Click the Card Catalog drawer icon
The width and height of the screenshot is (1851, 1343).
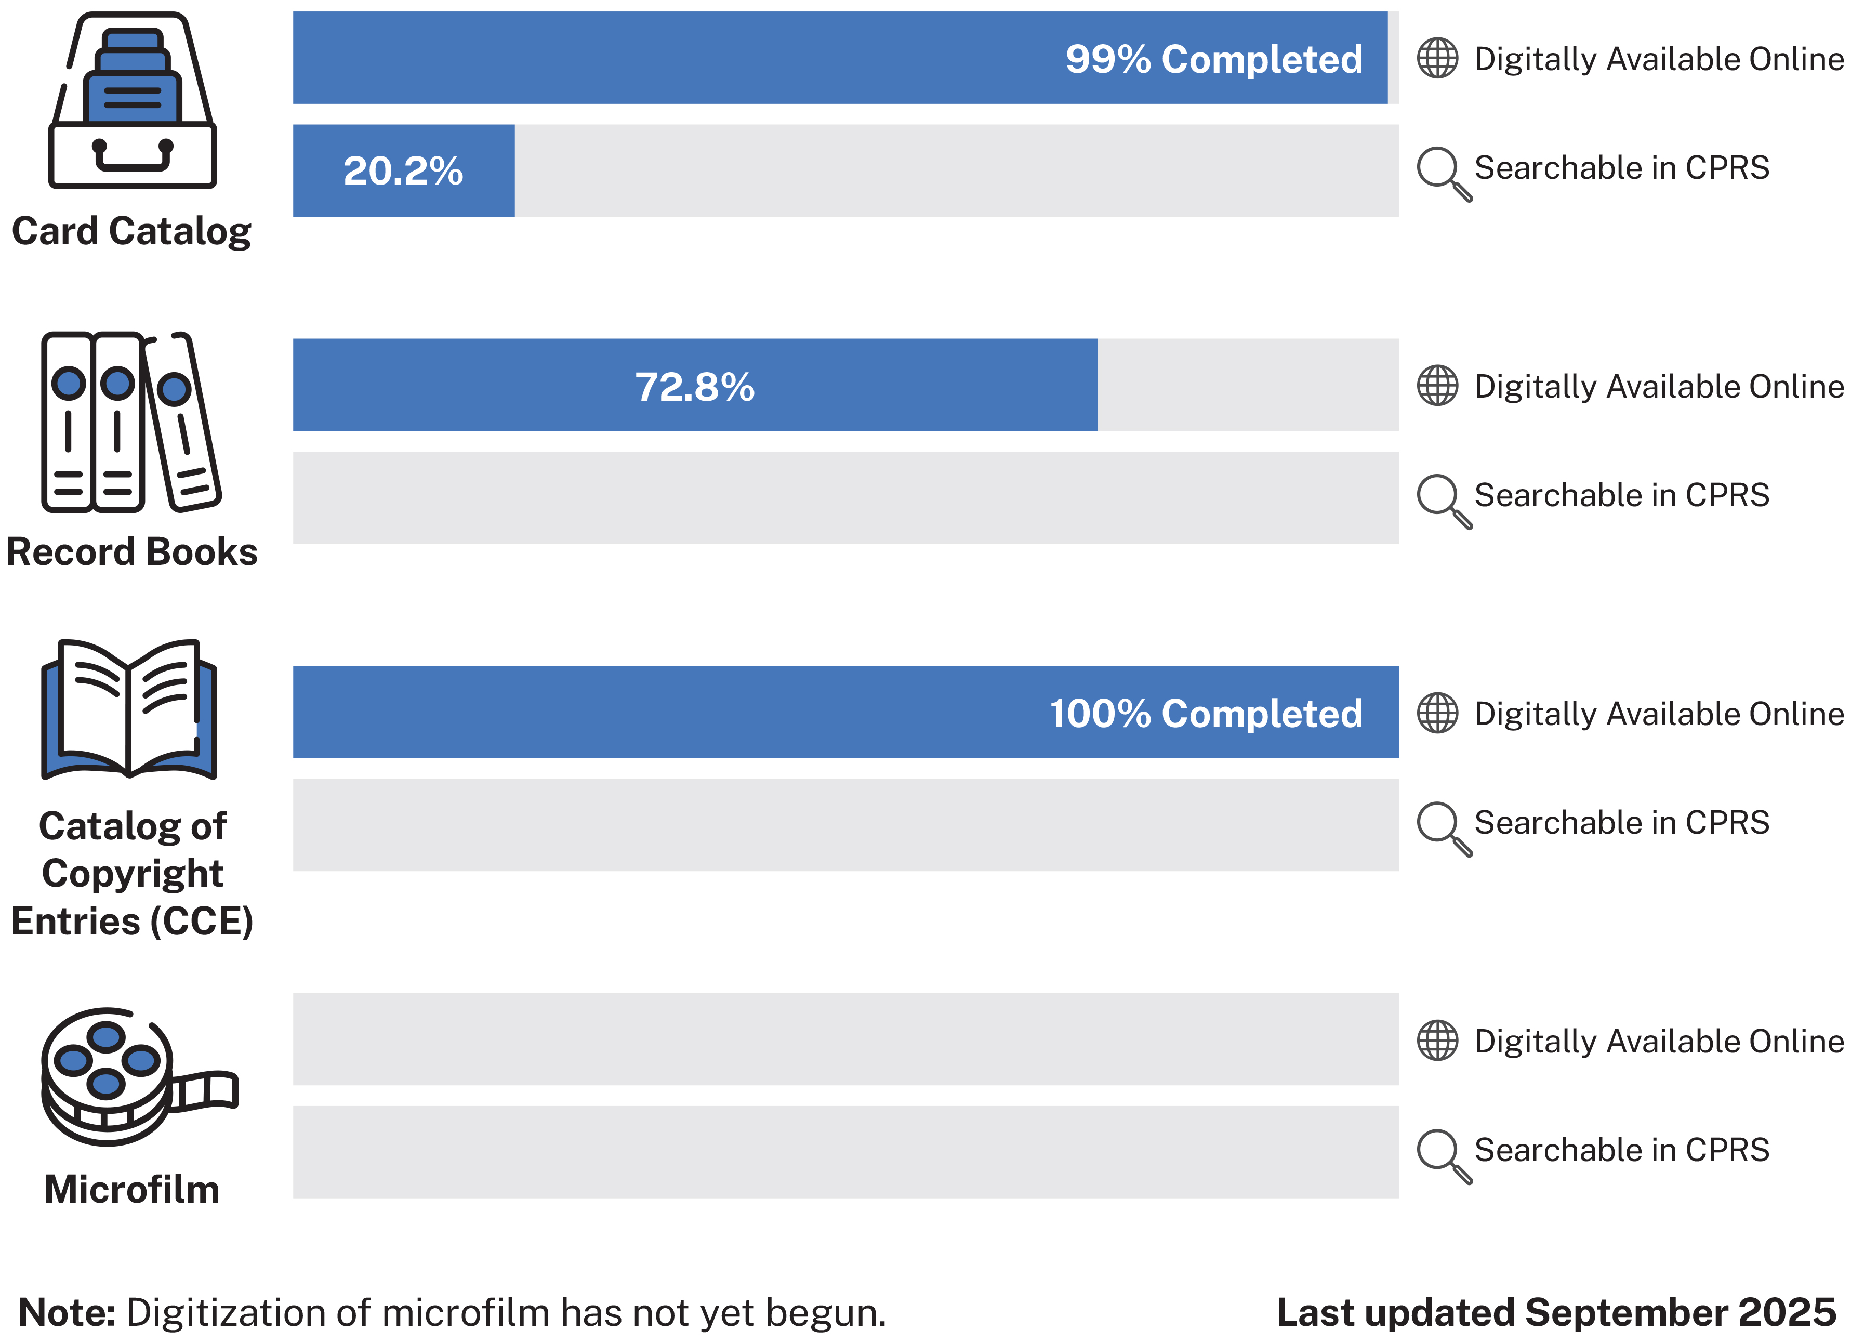pyautogui.click(x=132, y=101)
